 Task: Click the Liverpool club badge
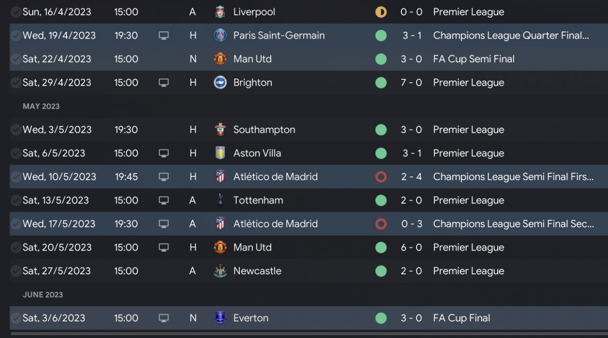point(220,12)
